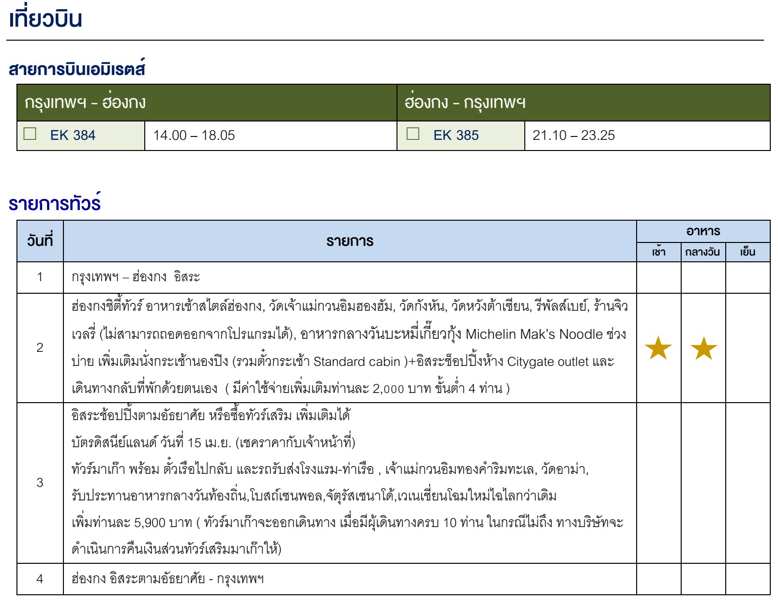Image resolution: width=778 pixels, height=603 pixels.
Task: Click the สายการบินเอมิเรตส์ section heading
Action: click(x=77, y=70)
